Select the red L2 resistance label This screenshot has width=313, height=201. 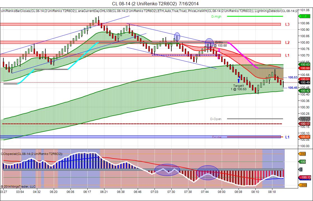tap(287, 42)
